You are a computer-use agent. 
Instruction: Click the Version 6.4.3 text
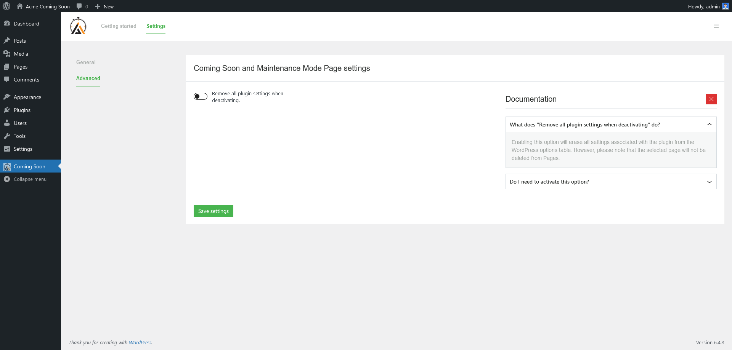click(x=710, y=342)
